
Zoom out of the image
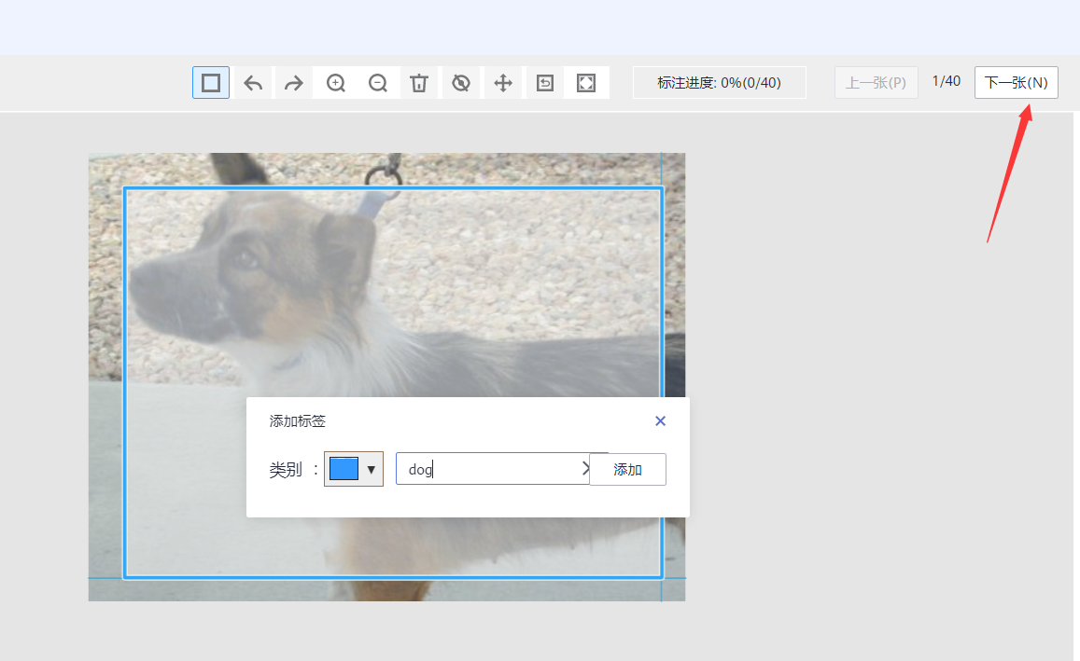click(x=378, y=83)
